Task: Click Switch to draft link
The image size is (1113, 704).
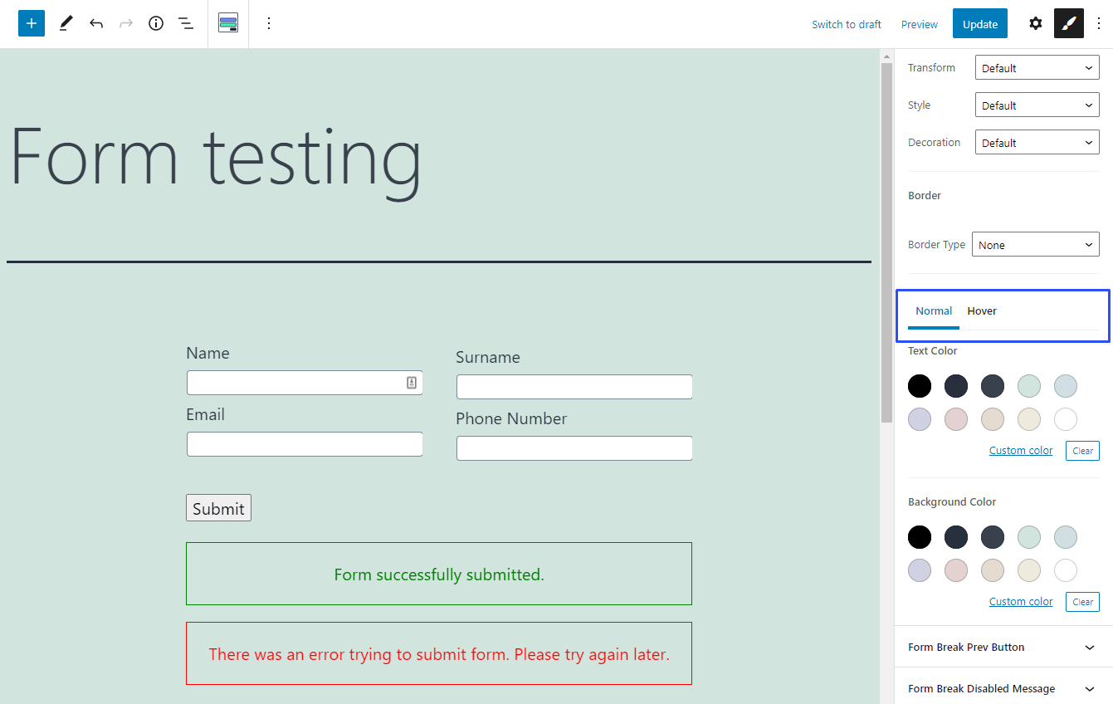Action: click(x=846, y=24)
